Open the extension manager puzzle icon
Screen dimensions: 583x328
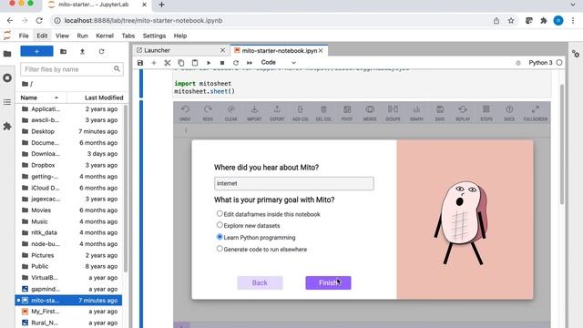click(7, 127)
